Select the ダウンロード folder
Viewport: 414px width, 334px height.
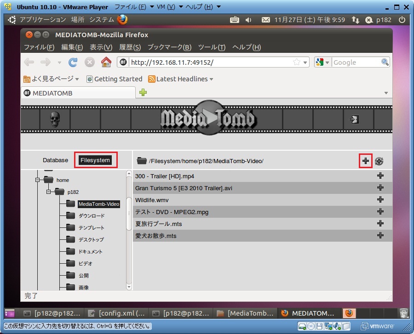92,216
